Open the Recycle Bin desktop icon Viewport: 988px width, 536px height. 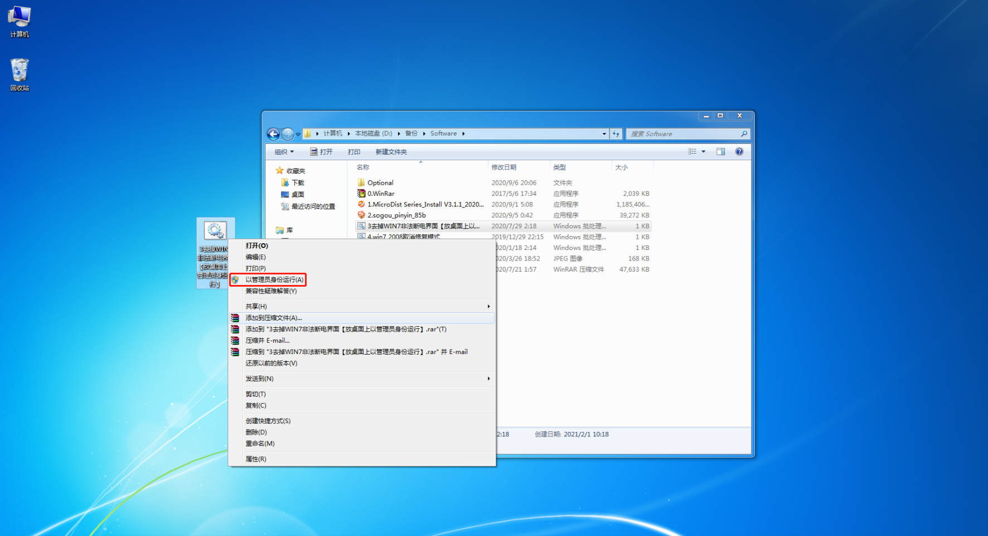(20, 75)
